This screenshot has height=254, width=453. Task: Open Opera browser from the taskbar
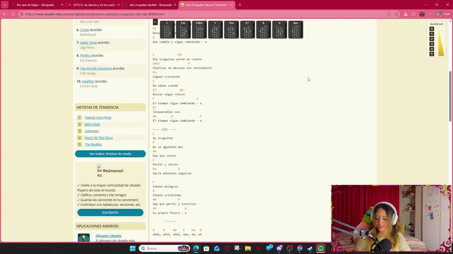point(227,248)
